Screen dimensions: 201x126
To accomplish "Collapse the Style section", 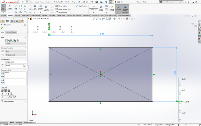I will pyautogui.click(x=26, y=37).
